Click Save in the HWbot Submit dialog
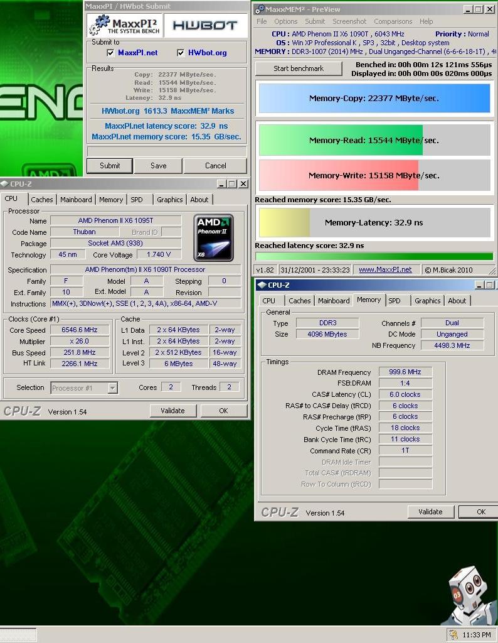The image size is (498, 643). (158, 166)
